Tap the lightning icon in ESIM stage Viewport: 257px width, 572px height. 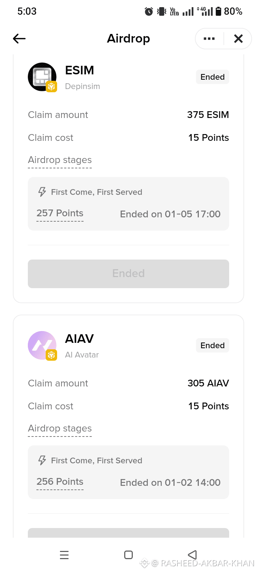tap(42, 192)
